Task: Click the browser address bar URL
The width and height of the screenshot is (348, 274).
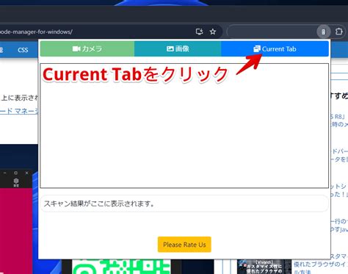Action: click(36, 32)
